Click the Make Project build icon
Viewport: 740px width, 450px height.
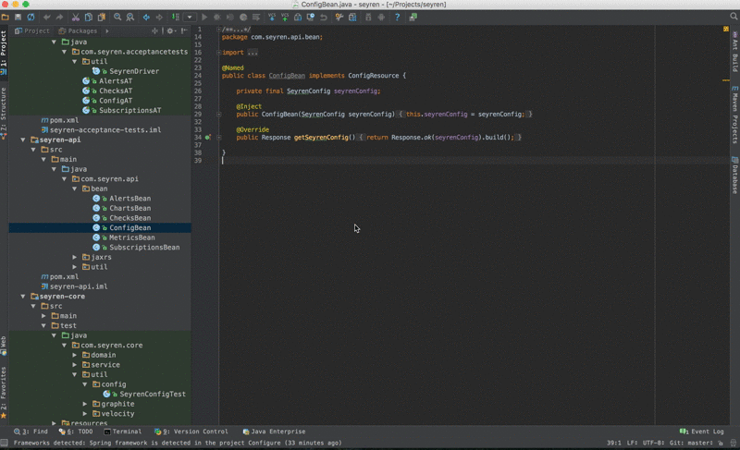pos(176,17)
